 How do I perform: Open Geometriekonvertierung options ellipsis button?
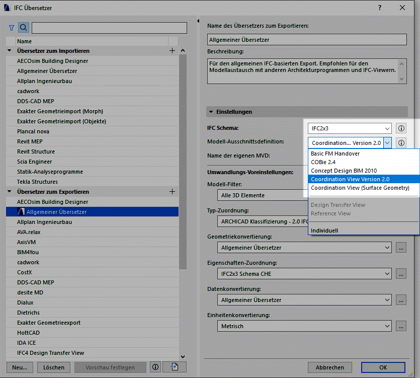click(401, 248)
